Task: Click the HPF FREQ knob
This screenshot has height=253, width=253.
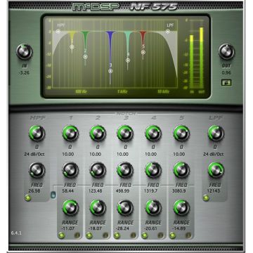Action: [x=37, y=170]
